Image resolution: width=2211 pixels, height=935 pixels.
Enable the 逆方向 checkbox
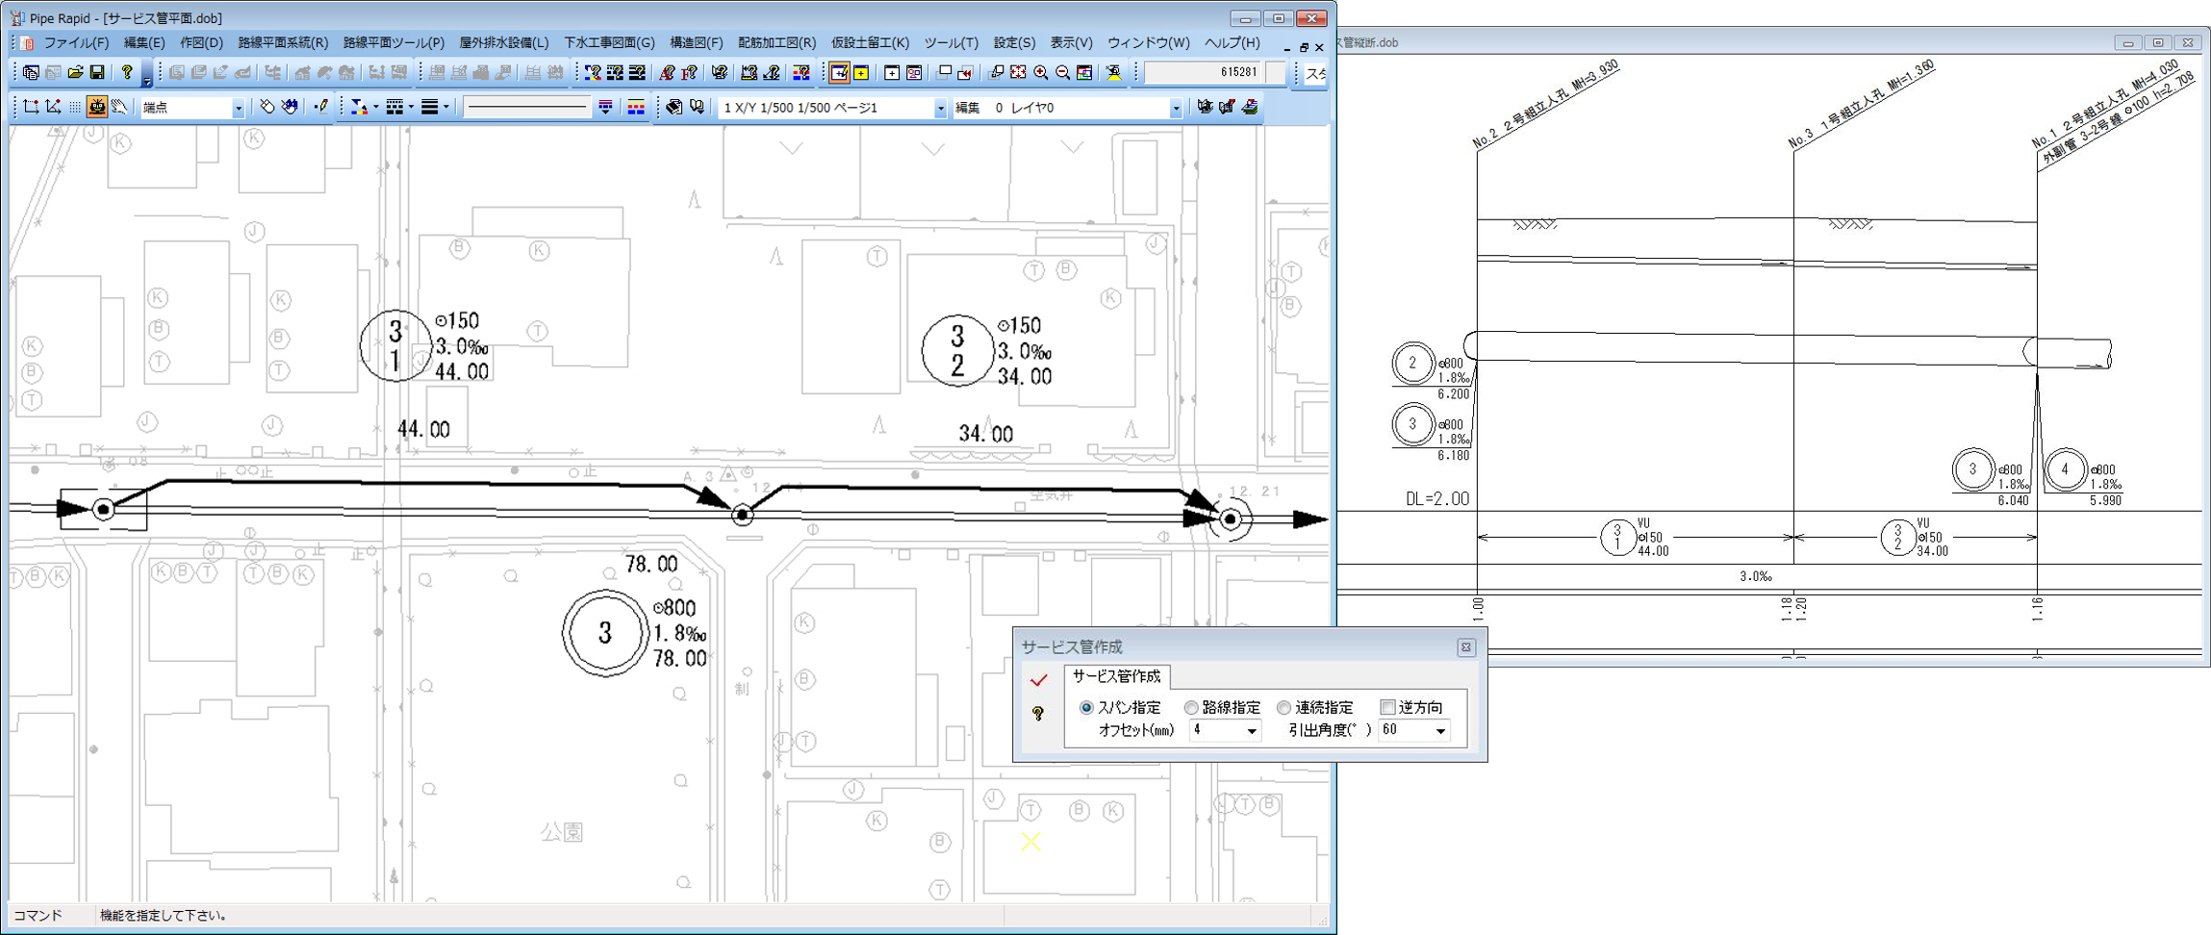1387,708
